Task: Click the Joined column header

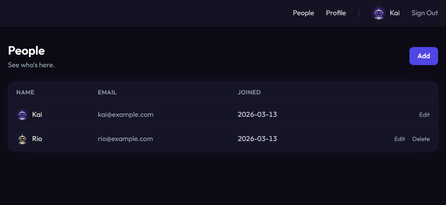Action: (249, 93)
